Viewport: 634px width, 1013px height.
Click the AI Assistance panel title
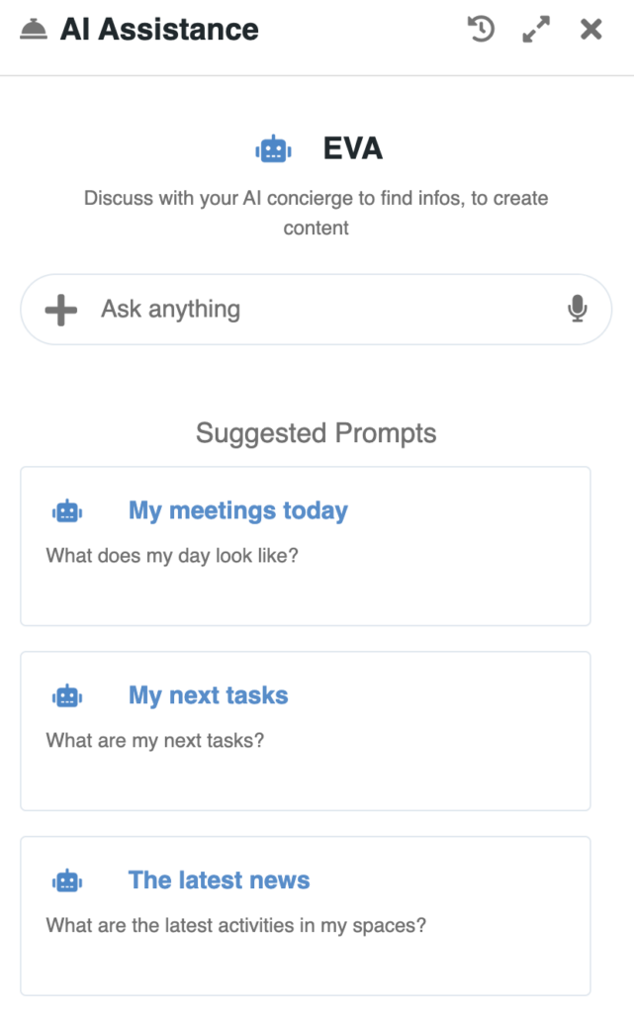point(159,30)
